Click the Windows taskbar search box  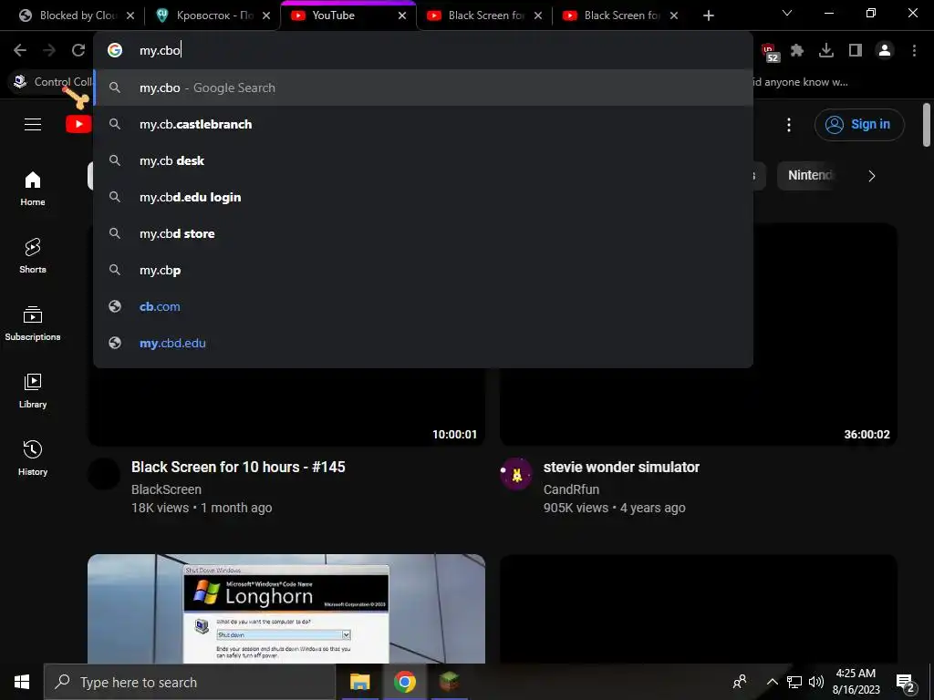pos(190,682)
